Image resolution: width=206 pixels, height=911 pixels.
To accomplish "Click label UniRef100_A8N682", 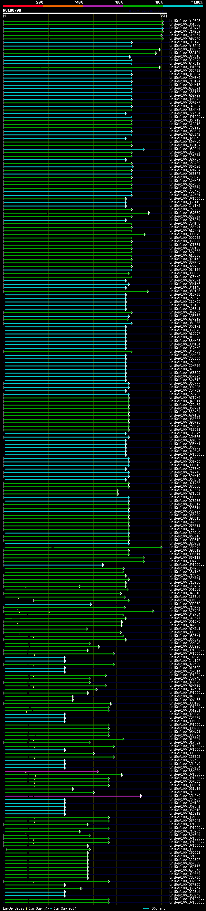I will [x=185, y=600].
